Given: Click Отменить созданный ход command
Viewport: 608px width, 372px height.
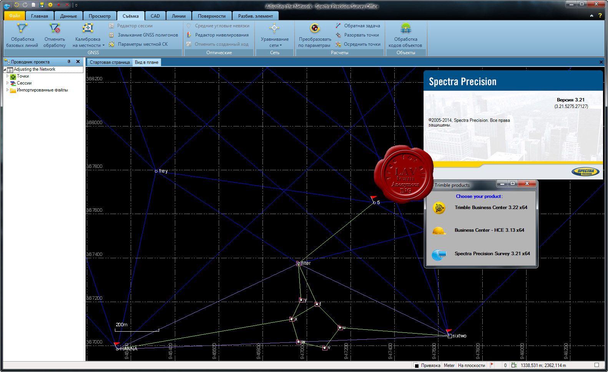Looking at the screenshot, I should 218,44.
